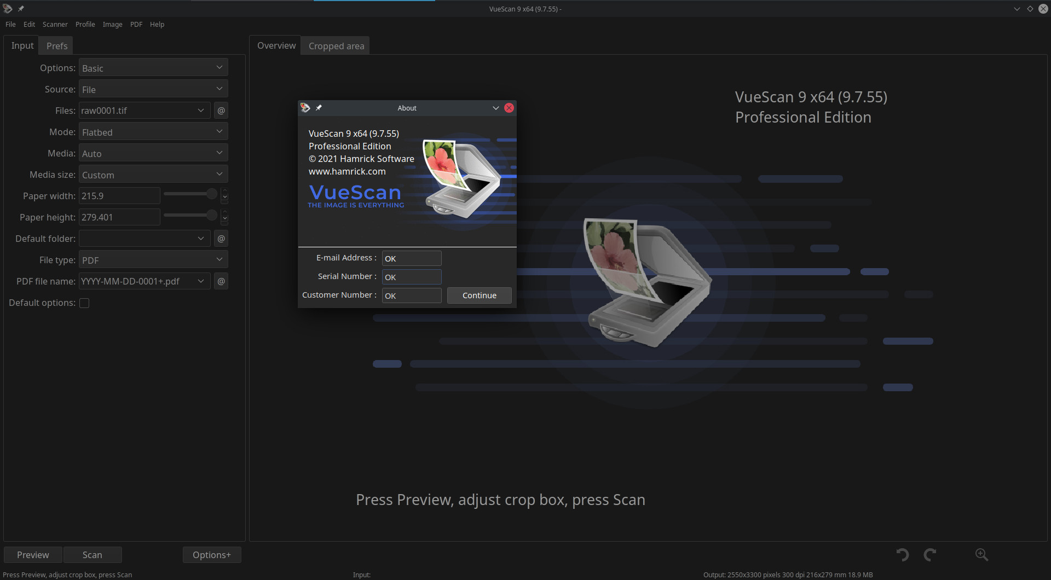This screenshot has height=580, width=1051.
Task: Rotate image left with counterclockwise arrow
Action: point(903,555)
